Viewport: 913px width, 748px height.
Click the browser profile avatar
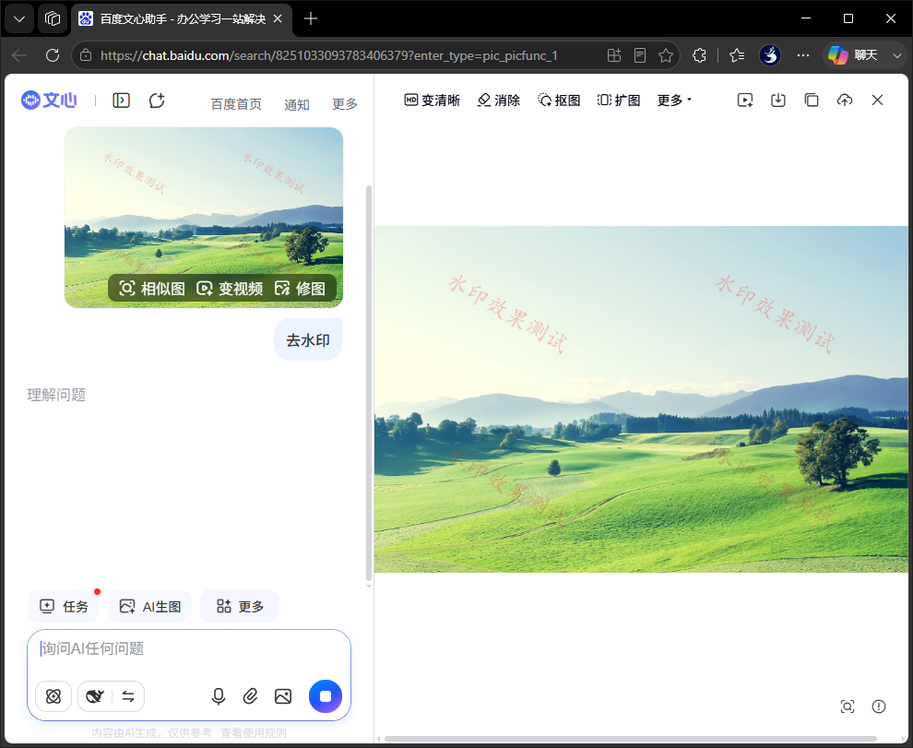coord(770,55)
